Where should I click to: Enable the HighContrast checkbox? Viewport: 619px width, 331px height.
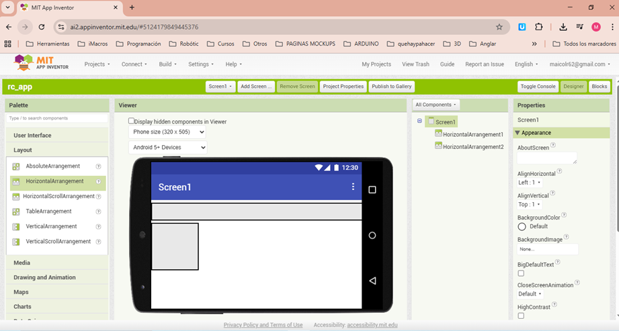(521, 316)
